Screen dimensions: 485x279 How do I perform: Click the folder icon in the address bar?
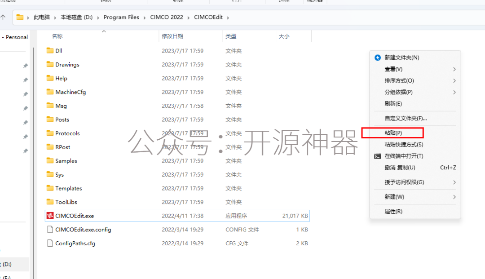point(20,17)
